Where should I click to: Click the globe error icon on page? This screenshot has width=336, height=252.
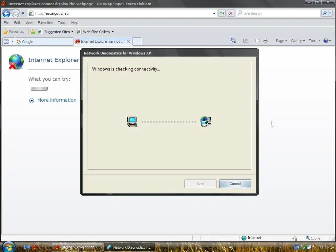(x=16, y=62)
